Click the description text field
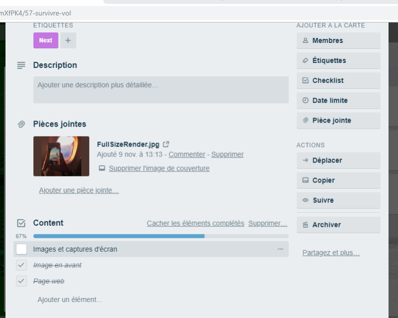The height and width of the screenshot is (318, 398). (x=161, y=90)
